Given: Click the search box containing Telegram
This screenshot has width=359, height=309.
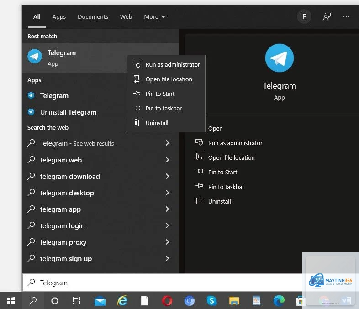Looking at the screenshot, I should click(162, 283).
